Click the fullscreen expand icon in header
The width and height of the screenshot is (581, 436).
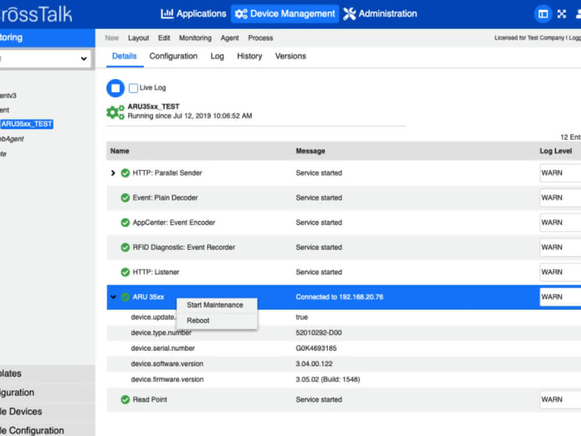point(562,14)
